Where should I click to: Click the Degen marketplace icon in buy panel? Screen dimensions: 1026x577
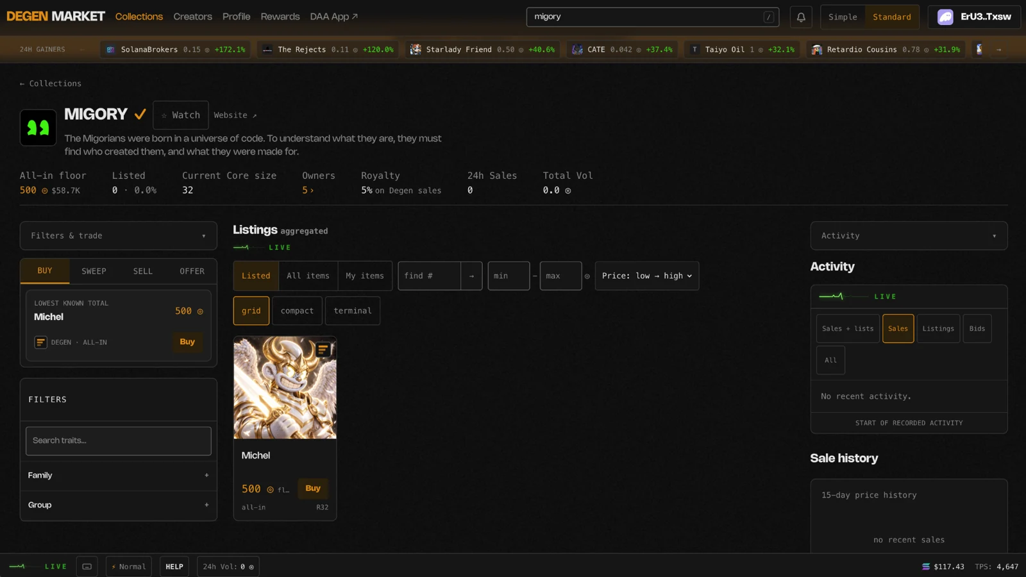40,342
